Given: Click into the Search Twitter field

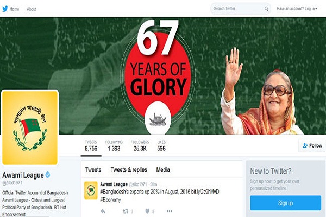Looking at the screenshot, I should [x=237, y=9].
